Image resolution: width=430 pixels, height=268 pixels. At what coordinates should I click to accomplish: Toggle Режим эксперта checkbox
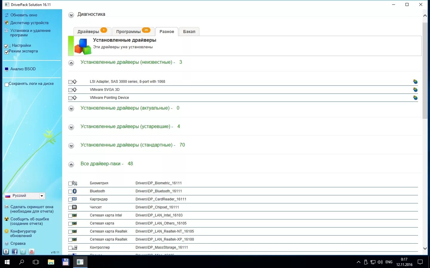coord(7,52)
